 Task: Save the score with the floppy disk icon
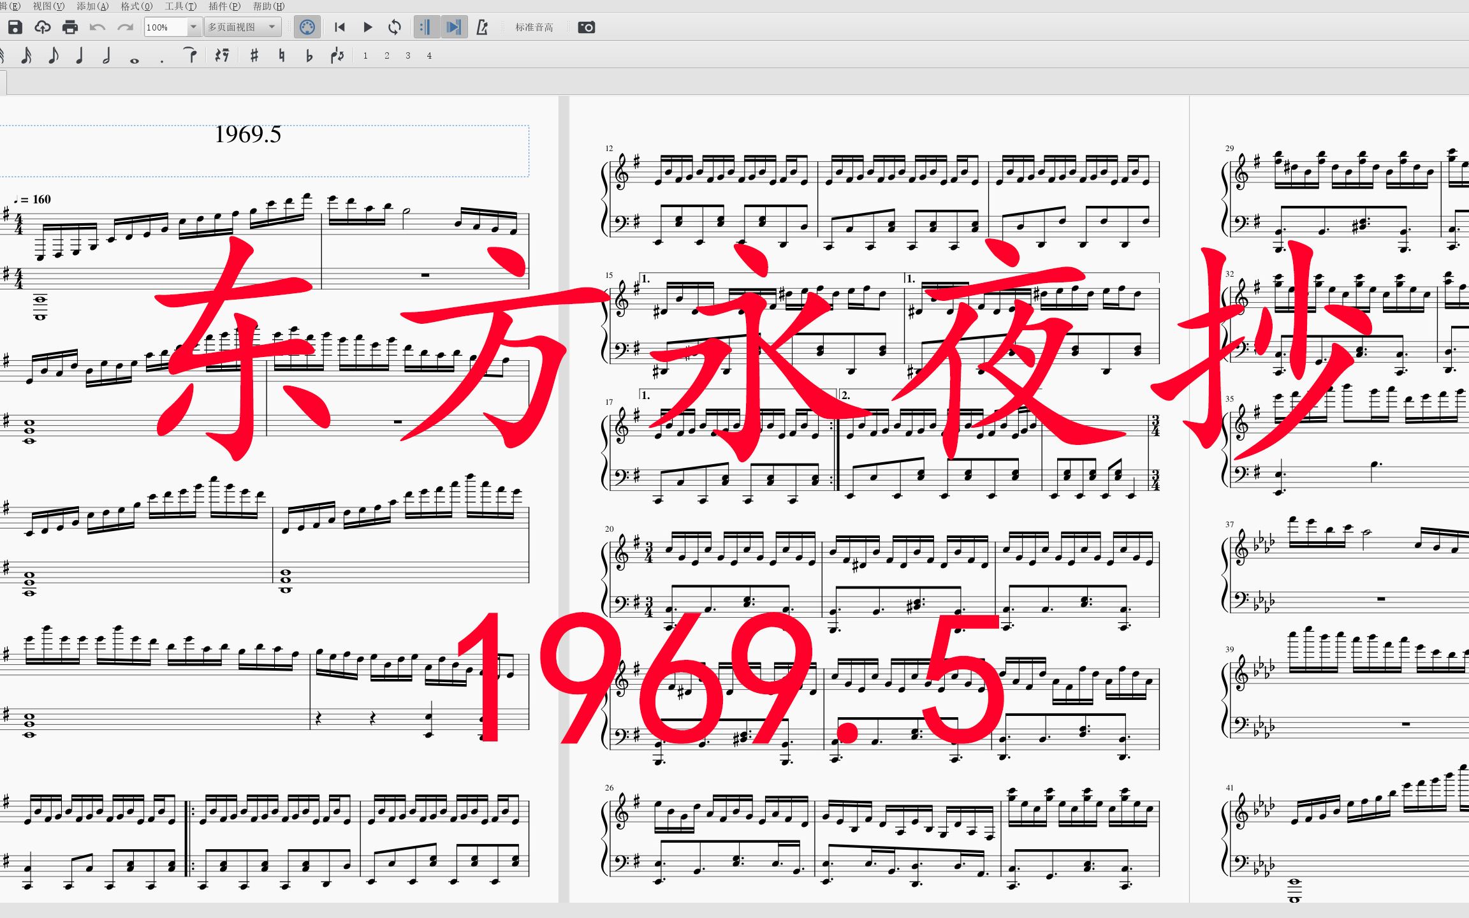click(x=15, y=27)
